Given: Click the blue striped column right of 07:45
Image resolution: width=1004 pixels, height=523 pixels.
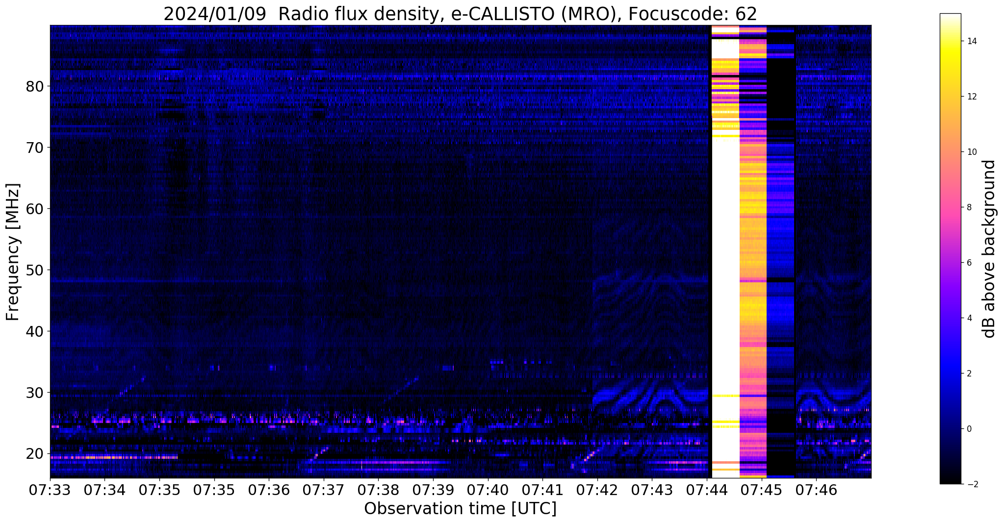Looking at the screenshot, I should (x=780, y=251).
